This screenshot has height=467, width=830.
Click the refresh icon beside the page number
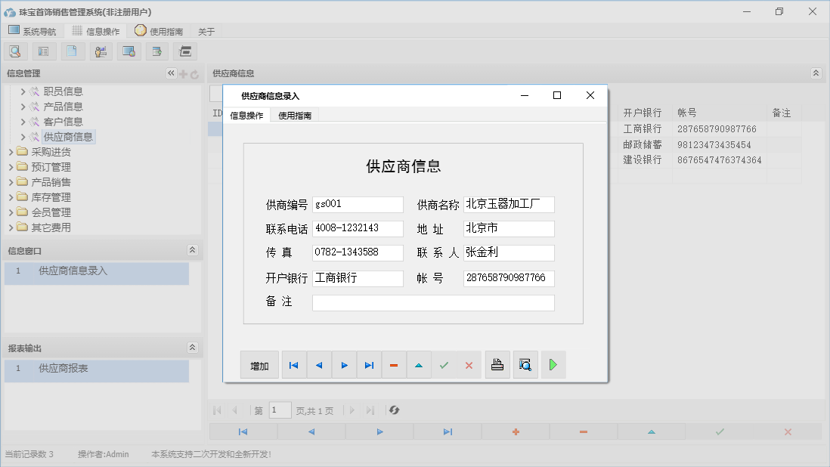pyautogui.click(x=394, y=410)
